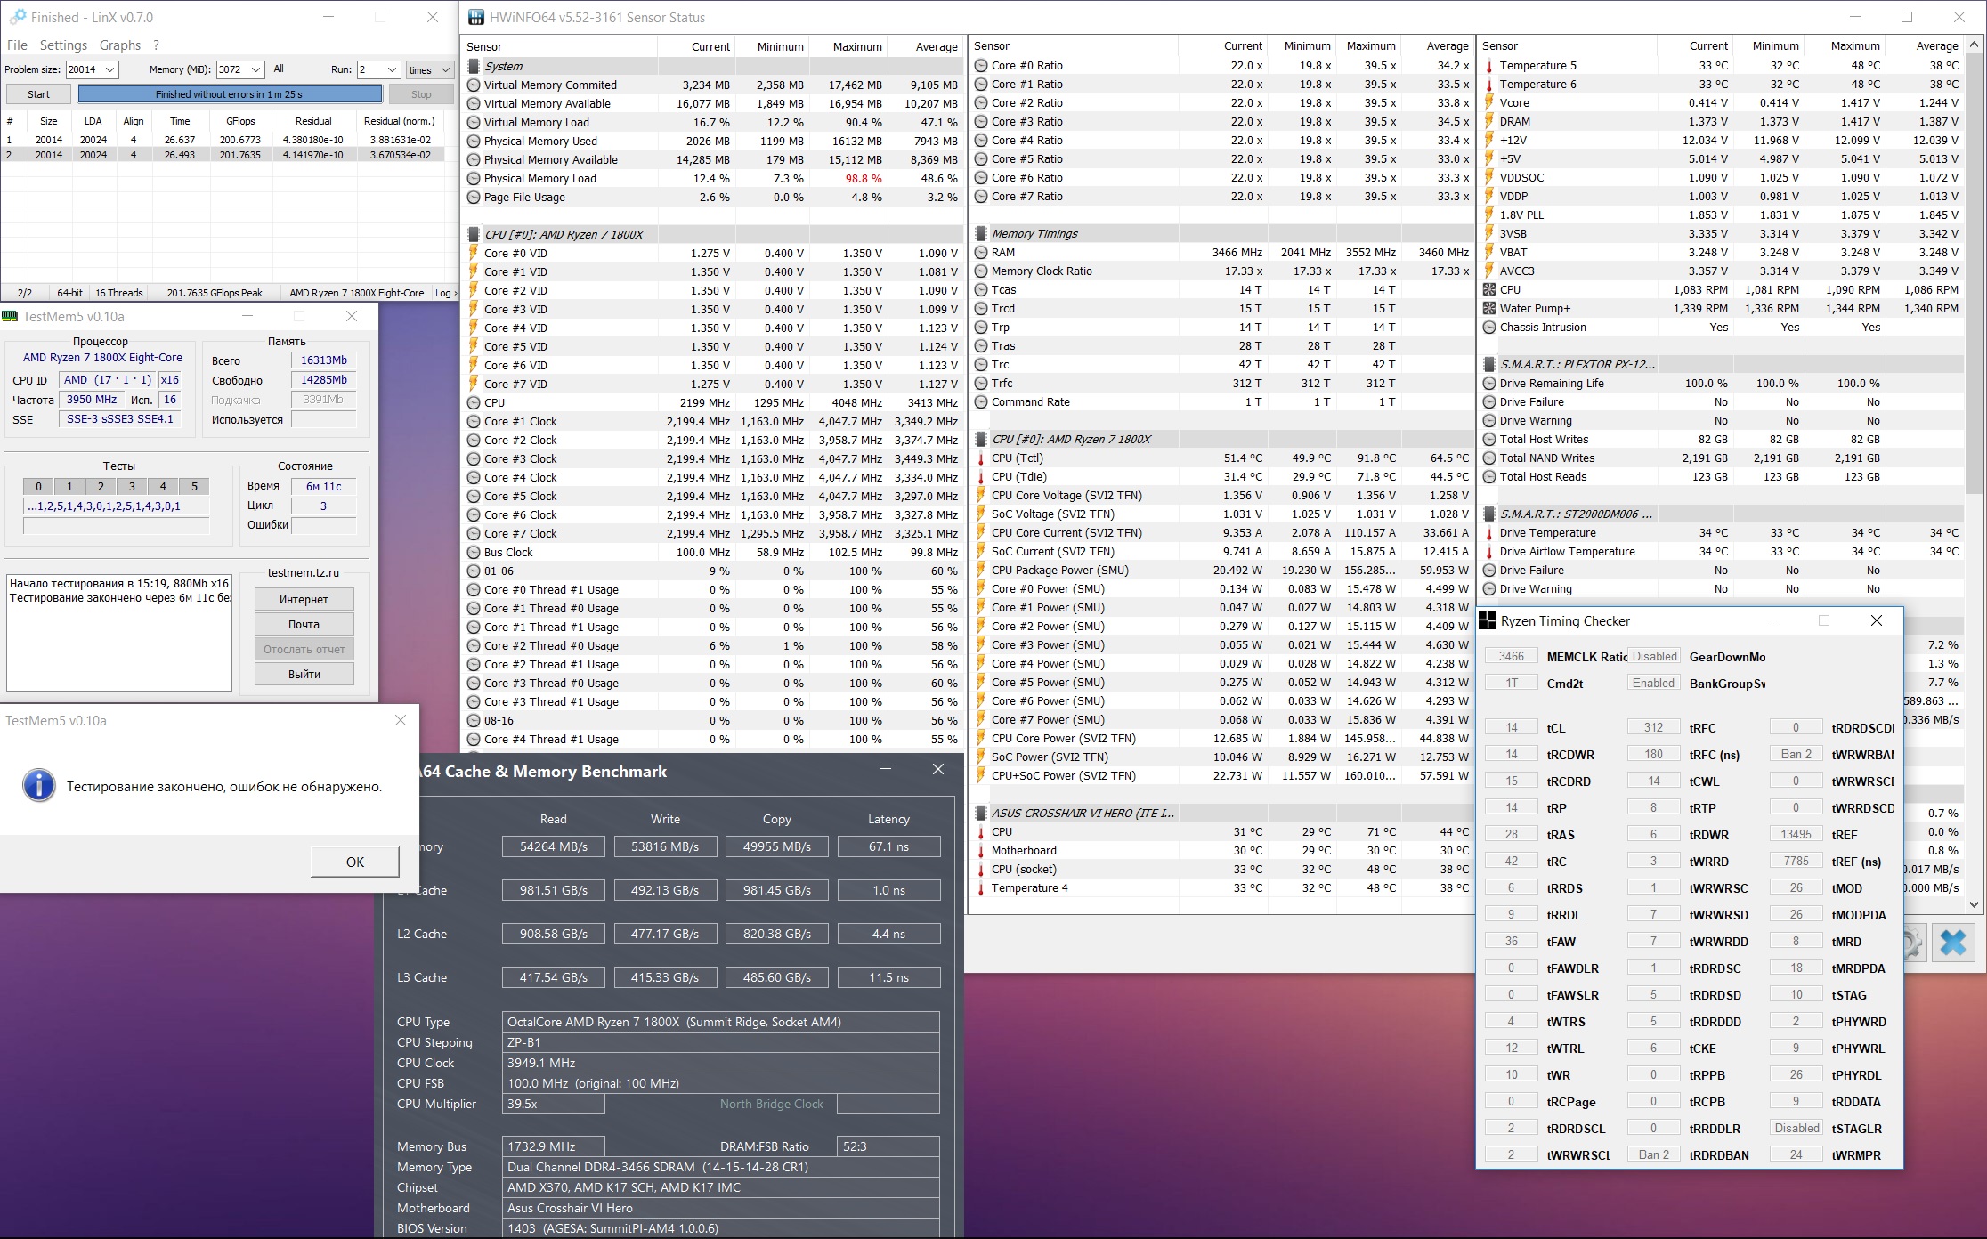Click the S.M.A.R.T. PLEXTOR drive icon

pyautogui.click(x=1489, y=364)
